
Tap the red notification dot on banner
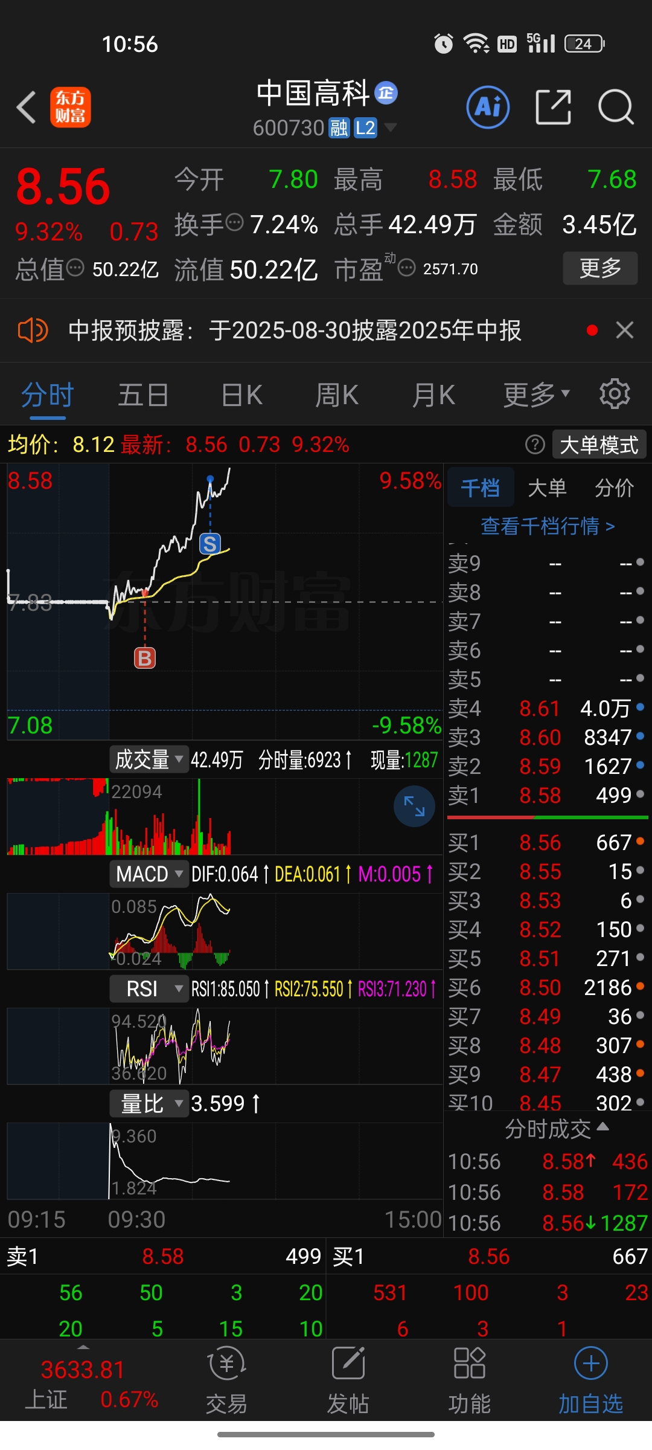click(x=592, y=330)
